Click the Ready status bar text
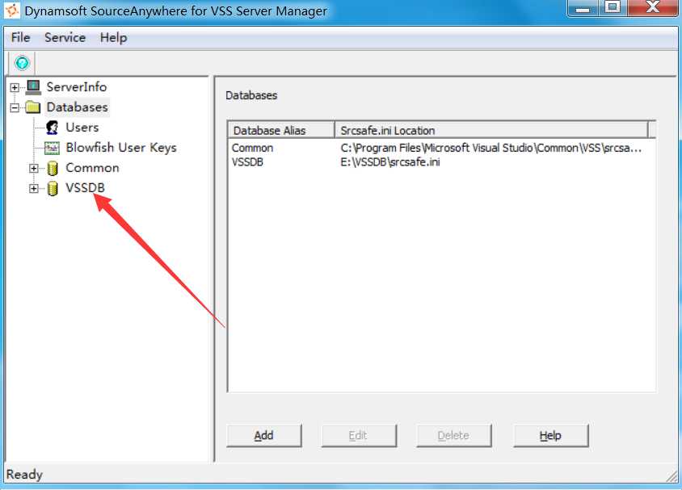 pos(24,475)
